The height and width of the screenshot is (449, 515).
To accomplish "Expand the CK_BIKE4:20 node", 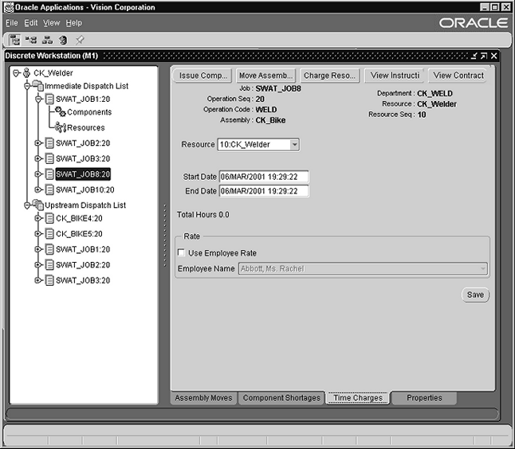I will (x=38, y=218).
